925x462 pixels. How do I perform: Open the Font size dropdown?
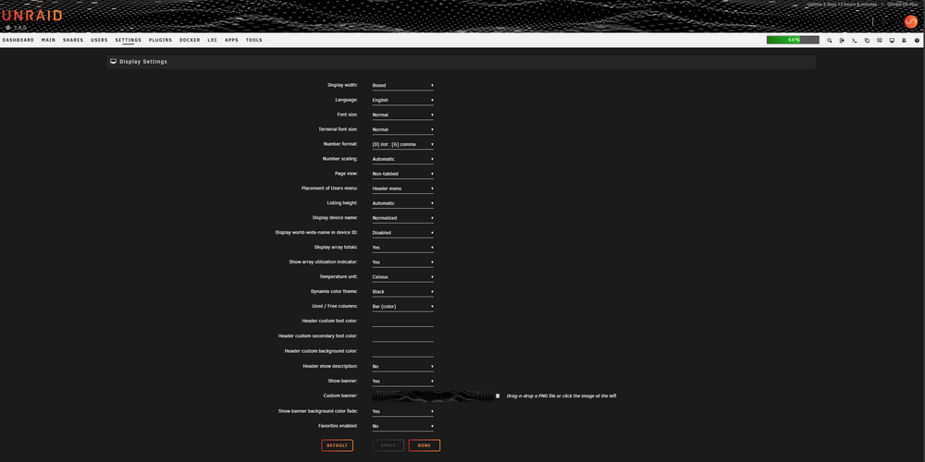(x=403, y=115)
